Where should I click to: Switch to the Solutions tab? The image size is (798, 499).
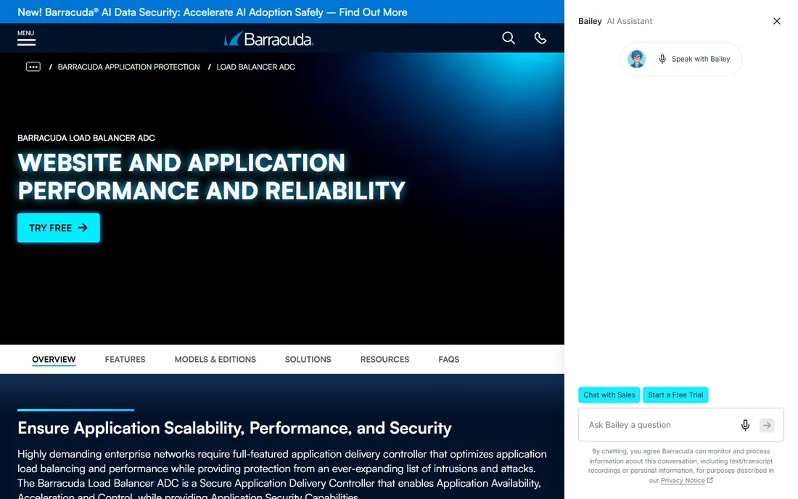click(x=308, y=360)
